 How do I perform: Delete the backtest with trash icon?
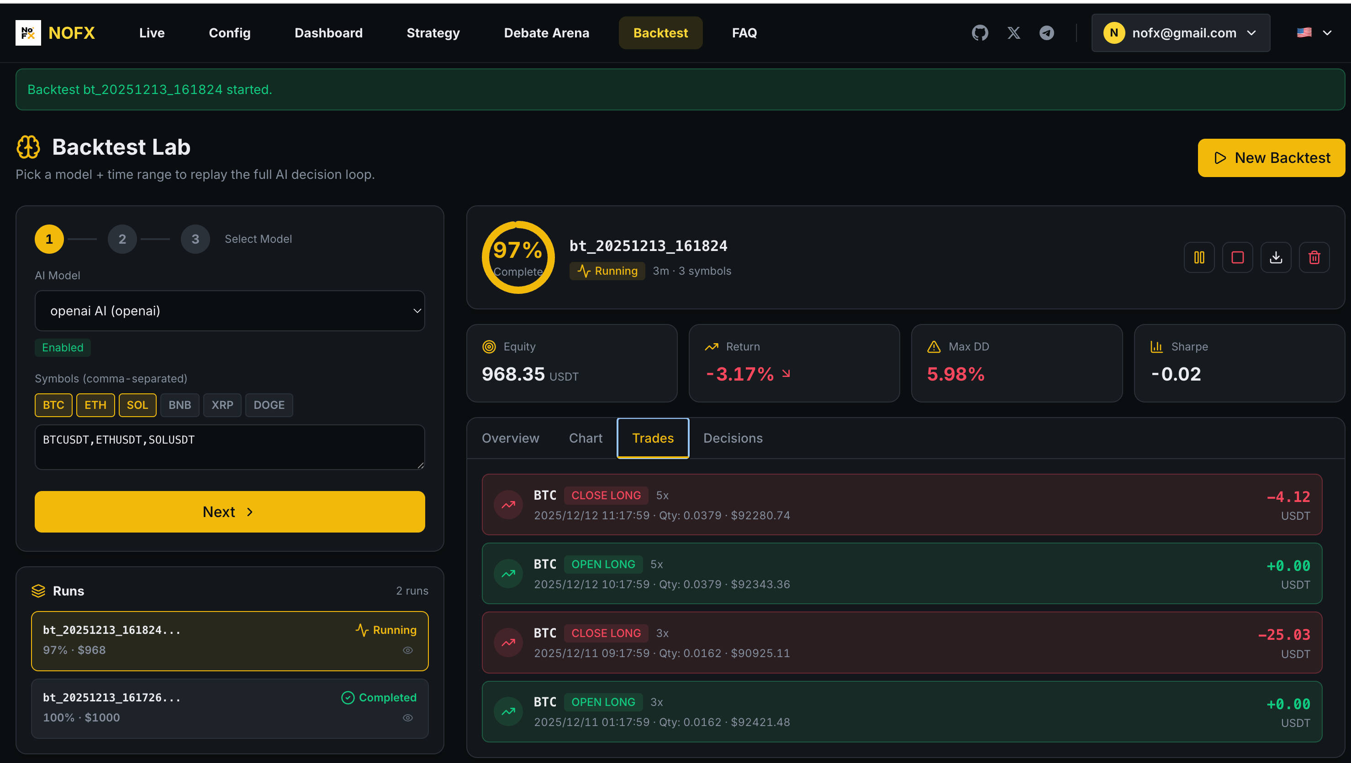click(1314, 257)
